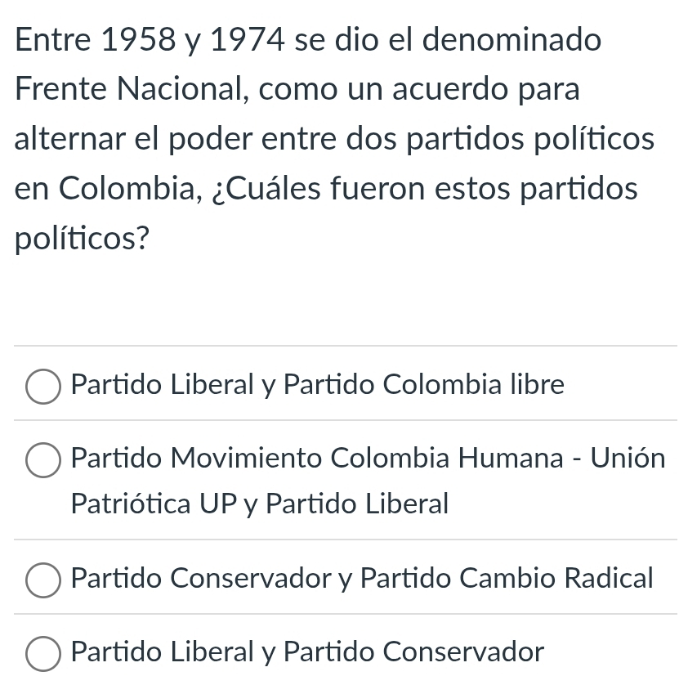Click the label text 'Partido Liberal y Partido Colombia libre'

pyautogui.click(x=317, y=384)
